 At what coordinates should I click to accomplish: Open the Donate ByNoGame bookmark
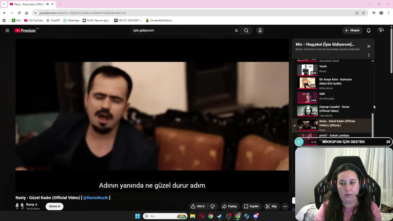click(159, 21)
